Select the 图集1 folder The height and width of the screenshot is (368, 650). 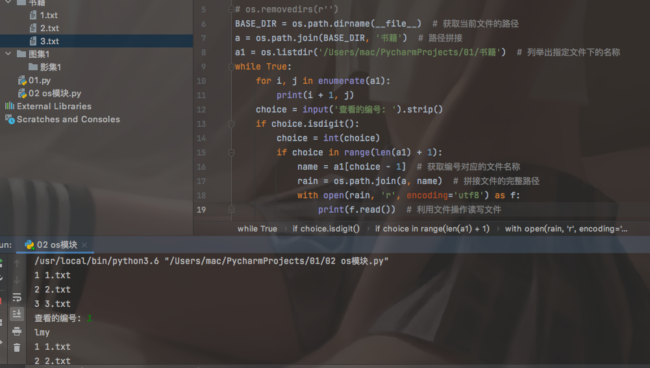point(39,54)
